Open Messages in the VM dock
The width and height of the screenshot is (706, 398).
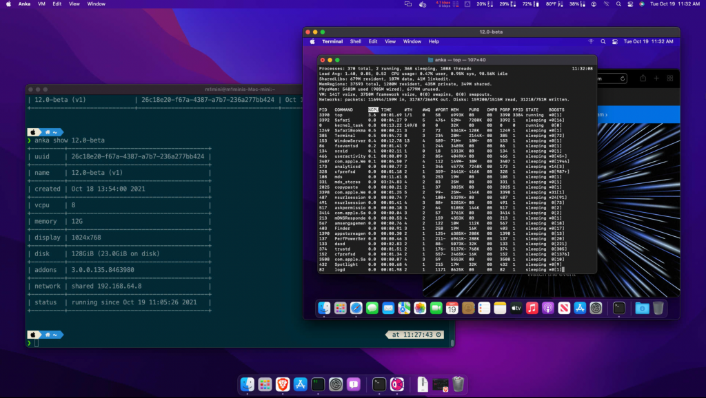[372, 308]
